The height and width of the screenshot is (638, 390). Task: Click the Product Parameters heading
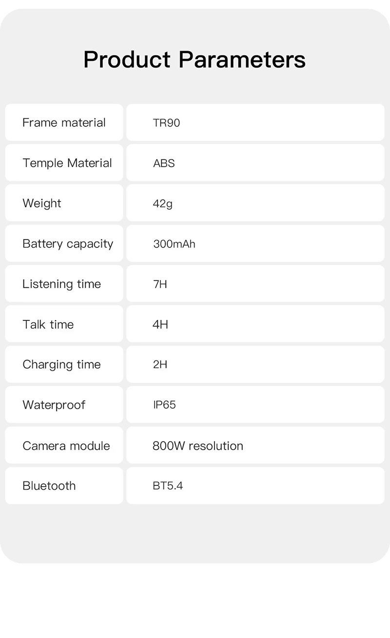(x=195, y=60)
